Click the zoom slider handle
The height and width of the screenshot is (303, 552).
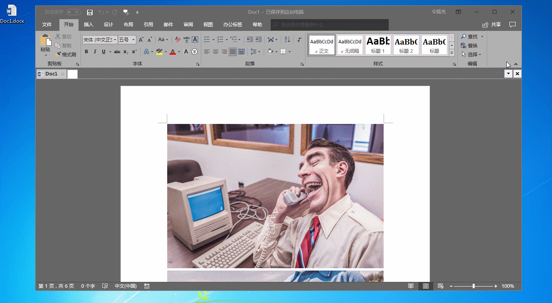pos(473,286)
